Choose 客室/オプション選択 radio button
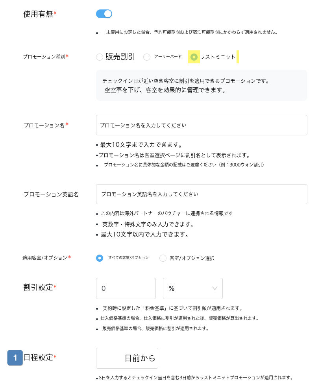 tap(163, 258)
